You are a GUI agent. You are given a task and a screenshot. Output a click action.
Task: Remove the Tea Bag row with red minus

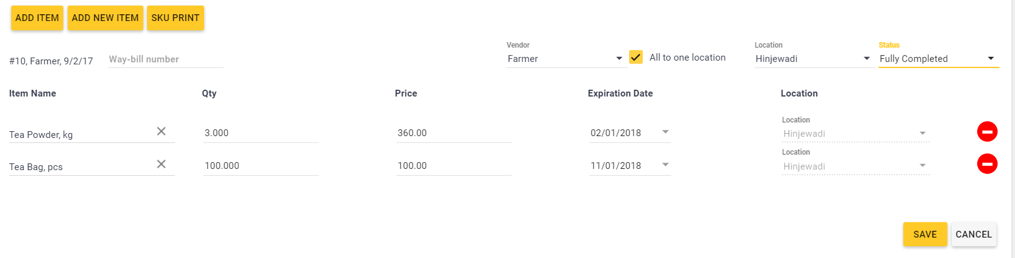pyautogui.click(x=986, y=164)
